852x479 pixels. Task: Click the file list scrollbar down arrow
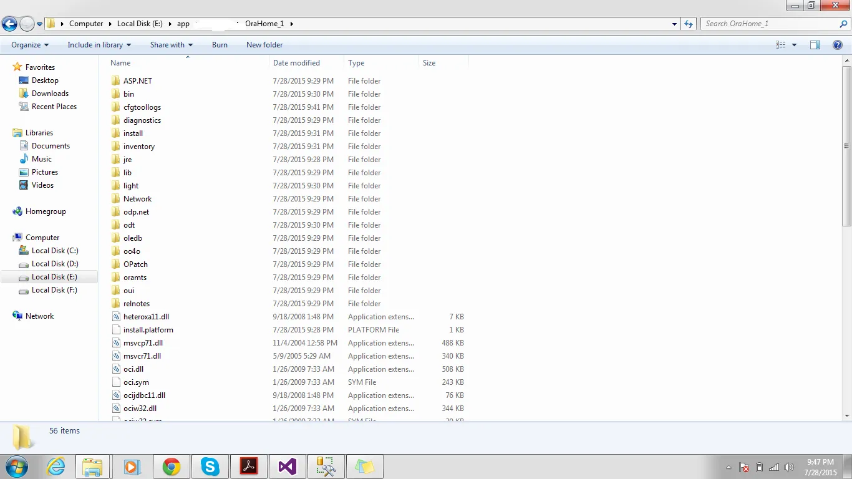[x=846, y=415]
